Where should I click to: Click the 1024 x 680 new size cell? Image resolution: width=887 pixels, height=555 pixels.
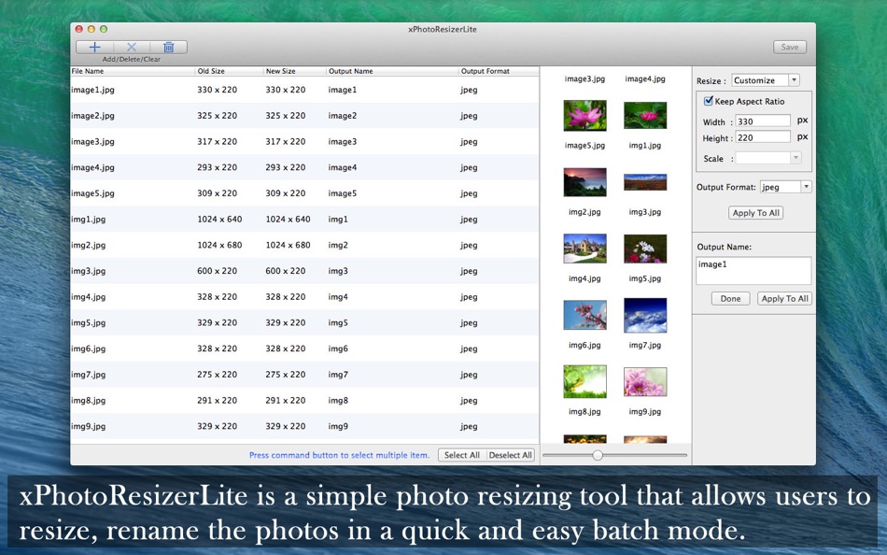pos(288,245)
